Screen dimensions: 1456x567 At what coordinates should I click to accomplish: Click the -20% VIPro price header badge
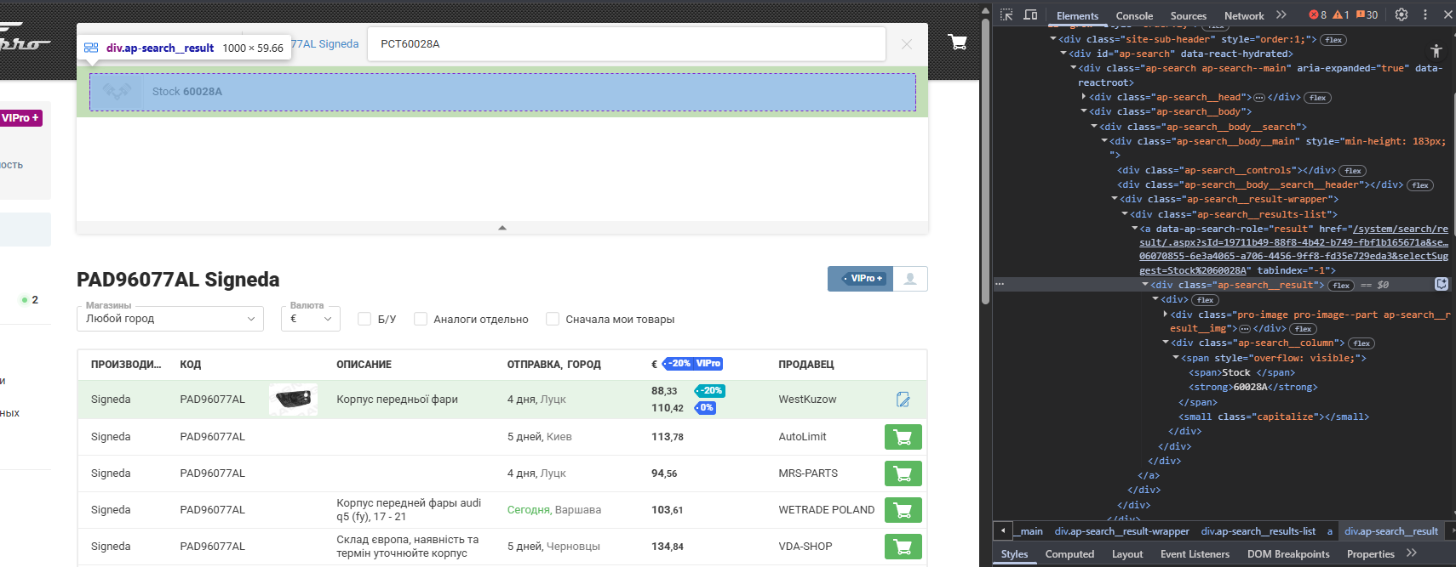click(x=693, y=364)
